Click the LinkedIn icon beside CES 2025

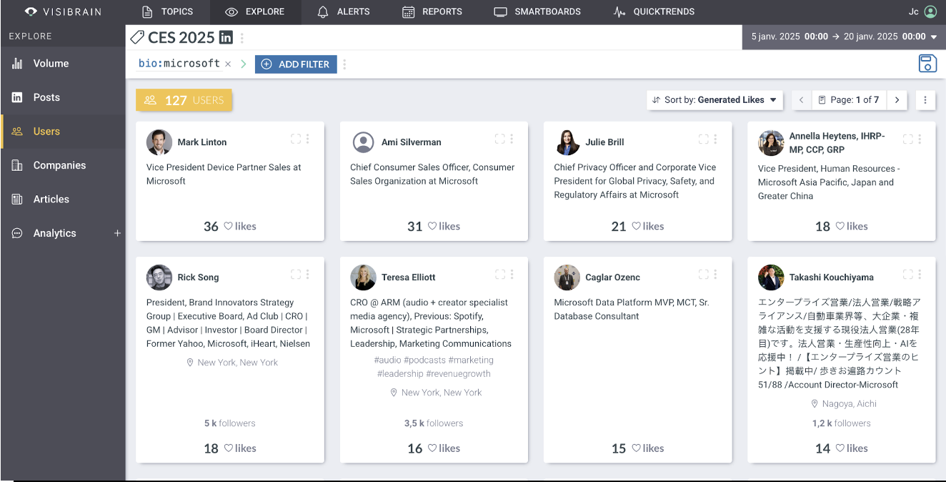click(226, 38)
